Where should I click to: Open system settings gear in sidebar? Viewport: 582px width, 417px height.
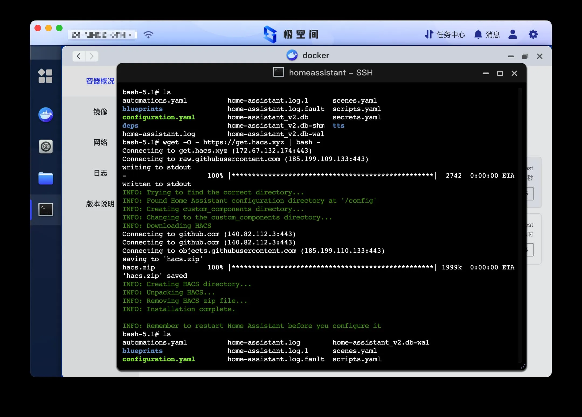(x=46, y=147)
